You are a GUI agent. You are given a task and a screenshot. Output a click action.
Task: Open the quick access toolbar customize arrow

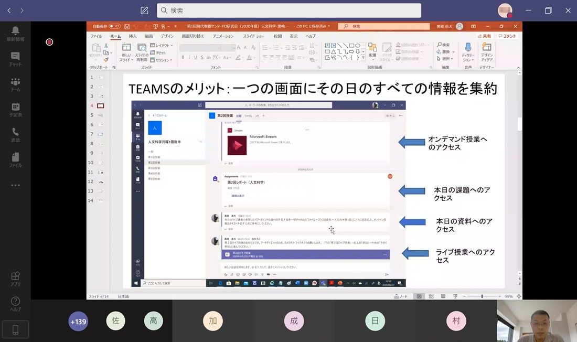[x=176, y=27]
